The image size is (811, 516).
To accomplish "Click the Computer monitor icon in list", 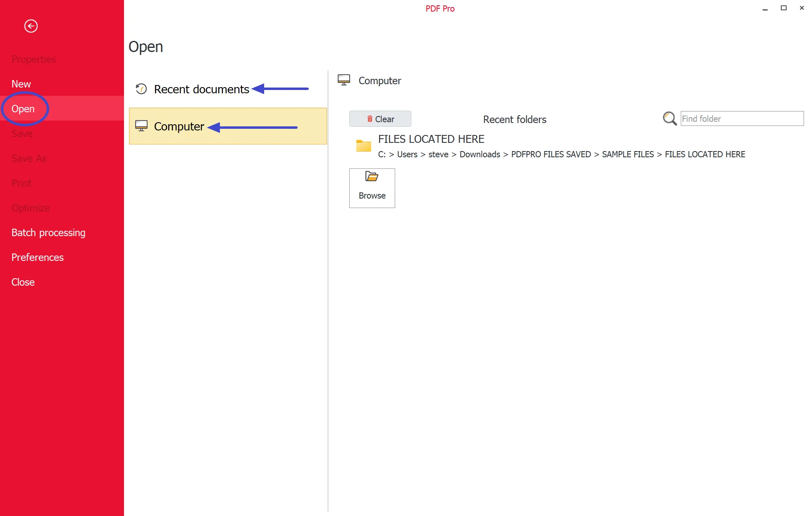I will click(x=141, y=126).
